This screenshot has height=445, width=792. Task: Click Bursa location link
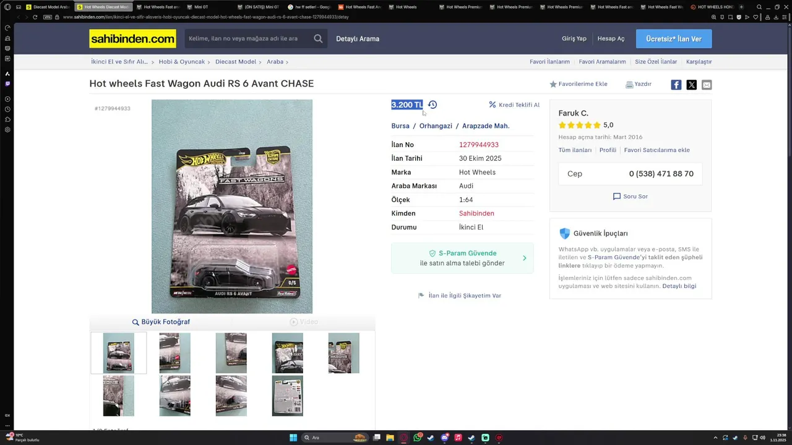pyautogui.click(x=400, y=125)
